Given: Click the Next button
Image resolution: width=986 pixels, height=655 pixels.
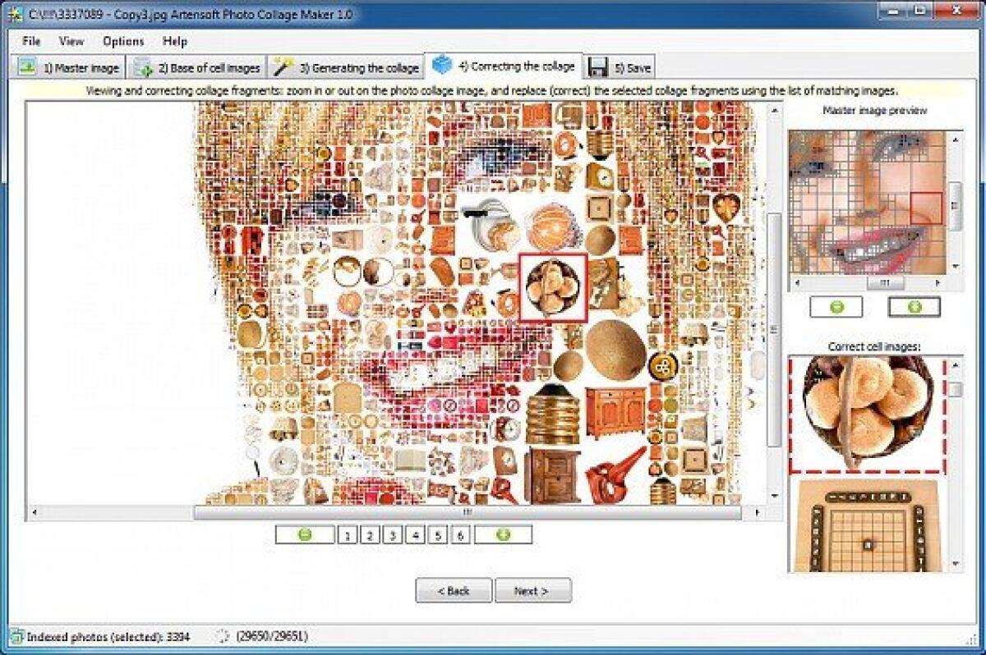Looking at the screenshot, I should (533, 590).
